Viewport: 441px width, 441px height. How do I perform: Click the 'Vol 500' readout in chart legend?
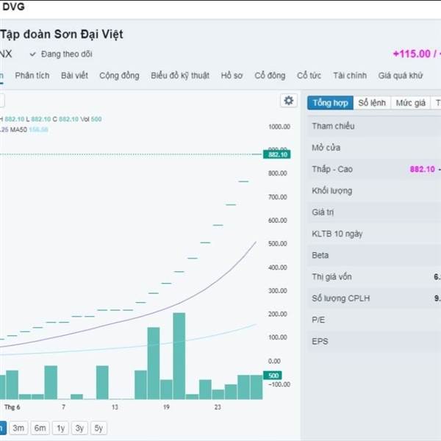pos(91,119)
